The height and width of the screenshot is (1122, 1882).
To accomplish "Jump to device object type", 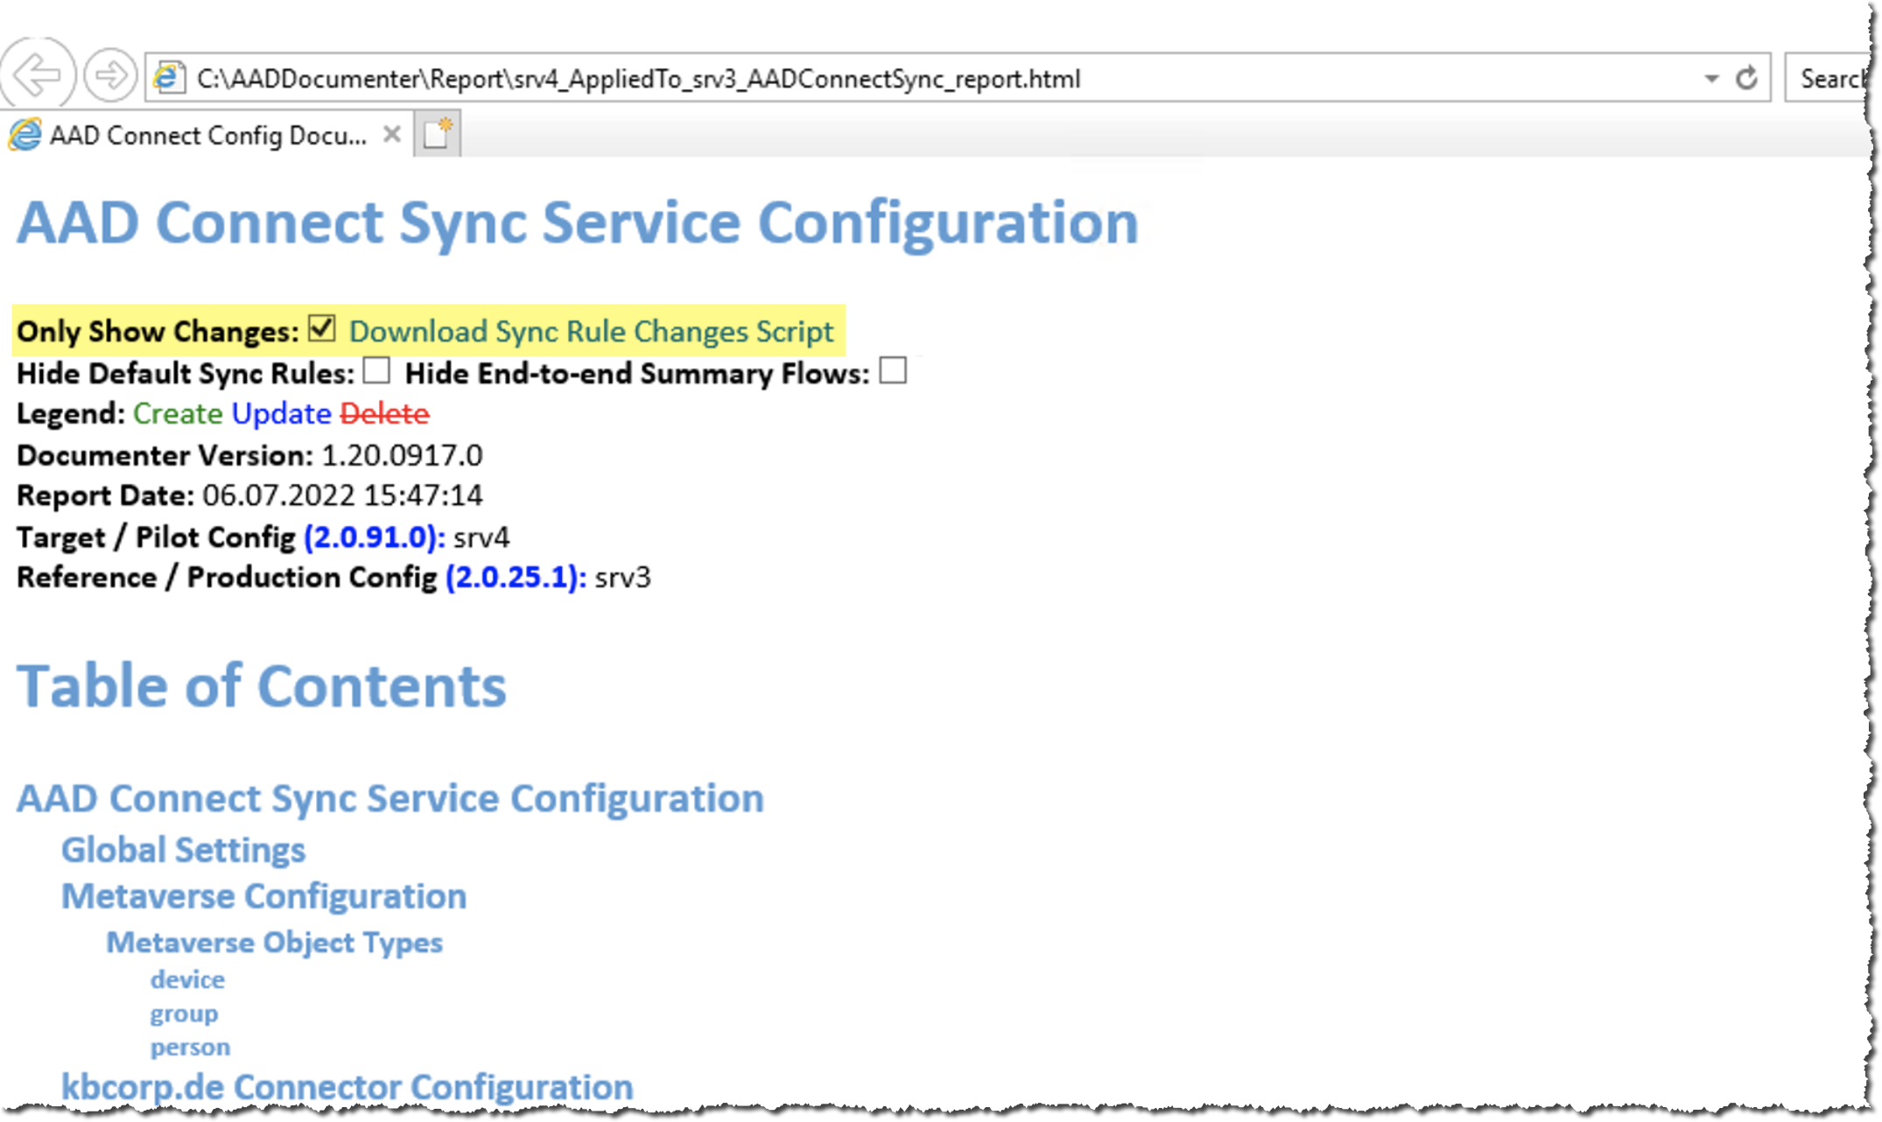I will pos(187,979).
